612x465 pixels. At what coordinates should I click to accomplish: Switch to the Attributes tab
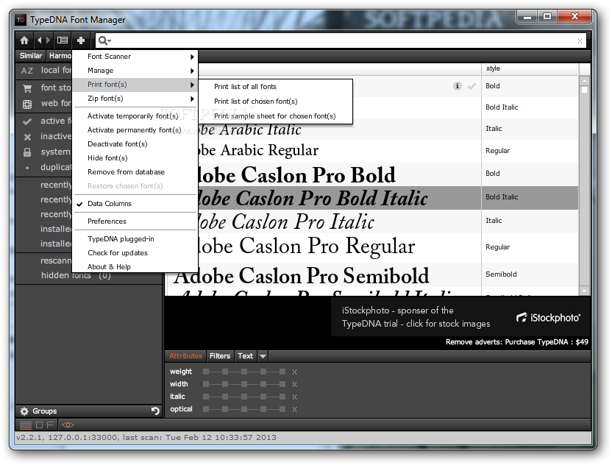pos(185,356)
